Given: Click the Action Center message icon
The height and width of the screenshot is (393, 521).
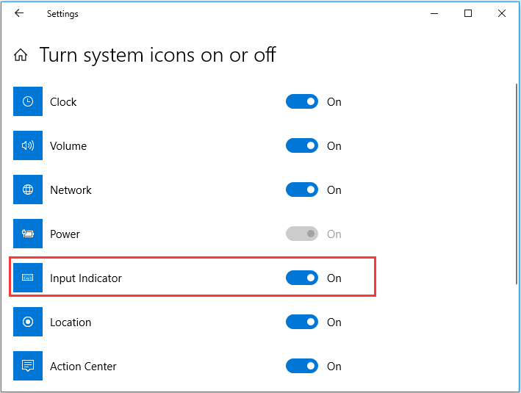Looking at the screenshot, I should pos(28,366).
